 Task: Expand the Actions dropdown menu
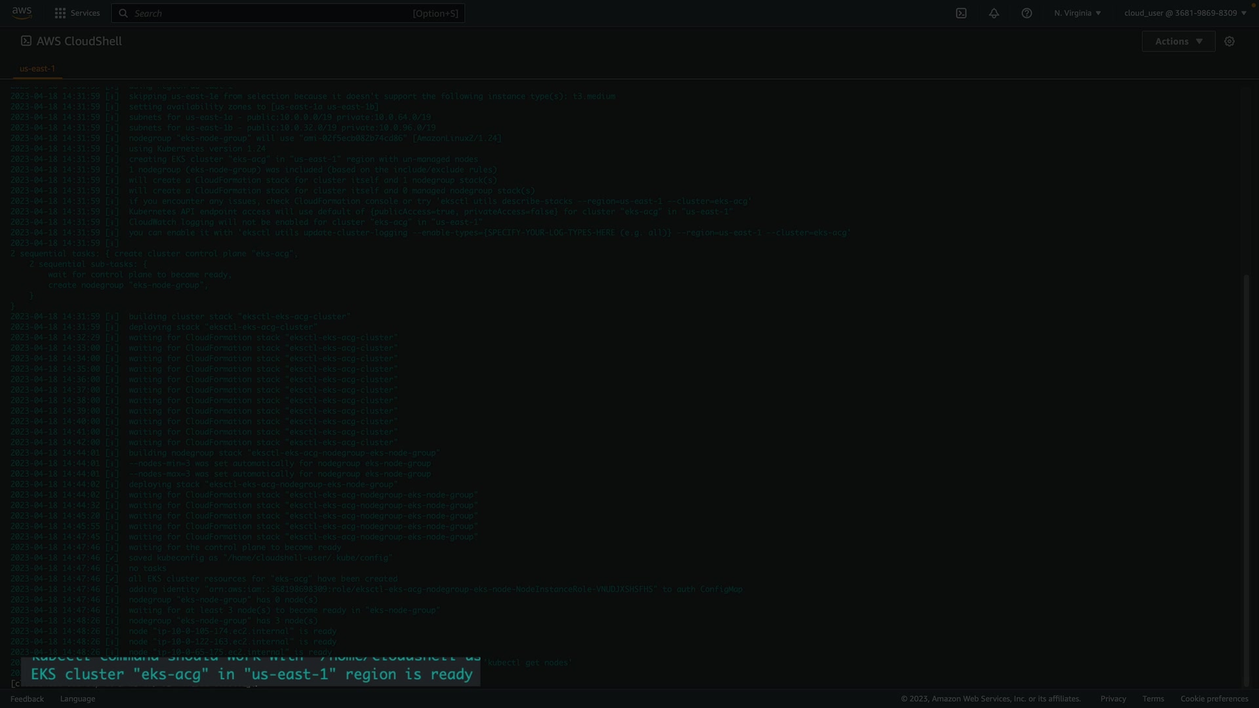[x=1178, y=41]
